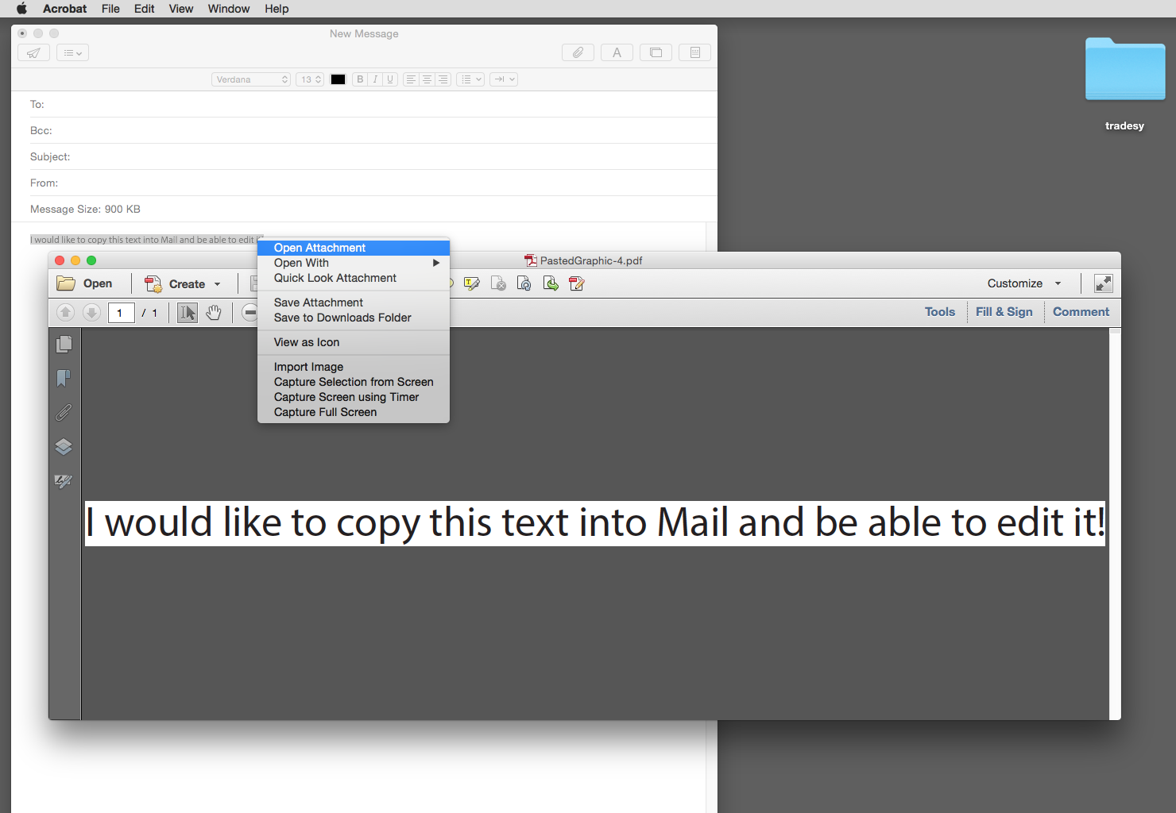Open the Fill & Sign pane
The image size is (1176, 813).
click(1004, 312)
